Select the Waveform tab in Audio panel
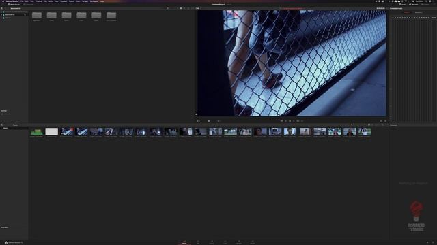This screenshot has width=437, height=245. pos(419,12)
